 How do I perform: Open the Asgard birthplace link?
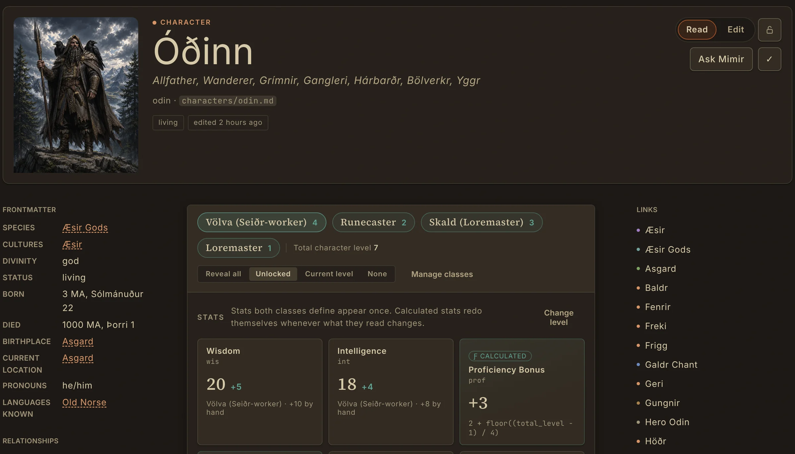78,342
